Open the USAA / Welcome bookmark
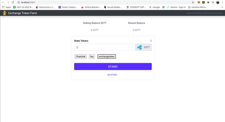The image size is (225, 122). 68,7
